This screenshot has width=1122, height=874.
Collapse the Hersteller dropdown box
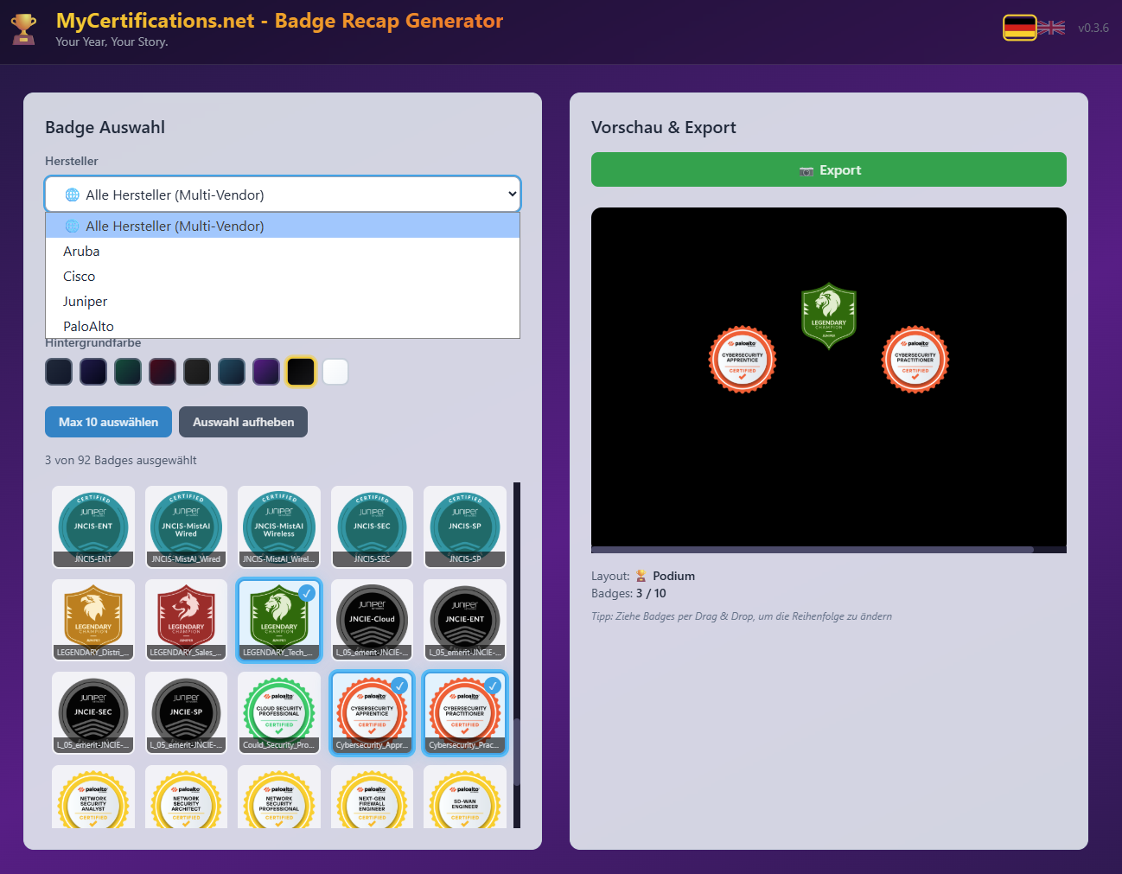tap(283, 195)
